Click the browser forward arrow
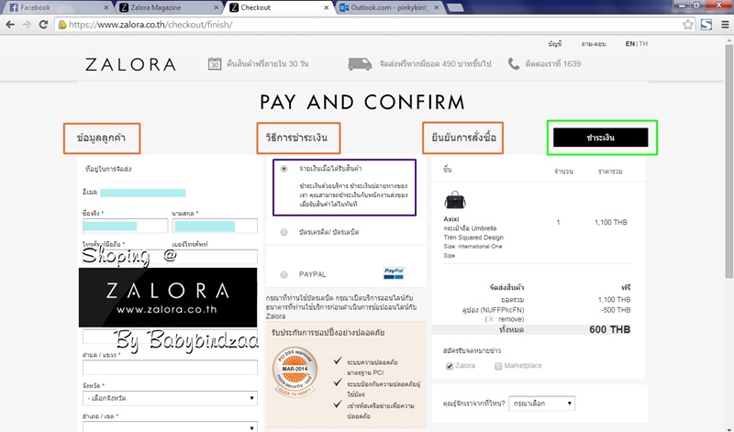The height and width of the screenshot is (432, 734). click(x=27, y=25)
